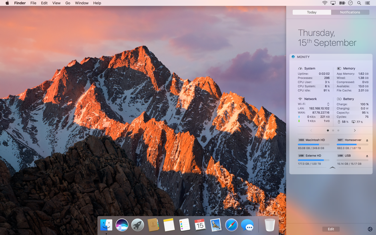Open Notification Center settings gear

(370, 229)
